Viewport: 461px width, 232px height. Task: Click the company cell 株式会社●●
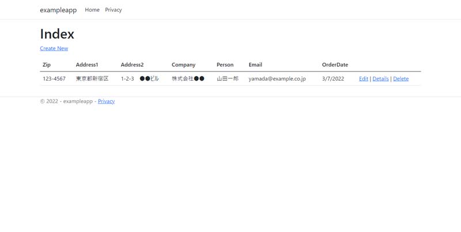(x=188, y=78)
